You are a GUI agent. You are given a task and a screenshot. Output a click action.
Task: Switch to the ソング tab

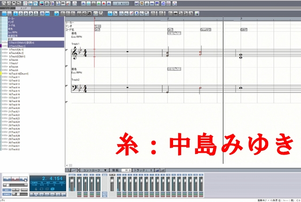(x=8, y=8)
